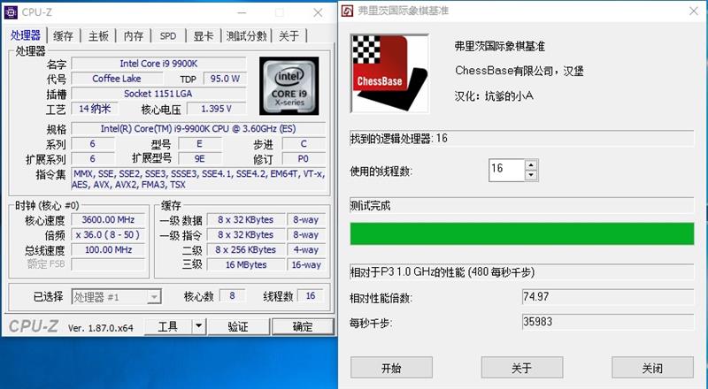Switch to the 缓存 tab in CPU-Z
The width and height of the screenshot is (708, 389).
click(x=63, y=36)
